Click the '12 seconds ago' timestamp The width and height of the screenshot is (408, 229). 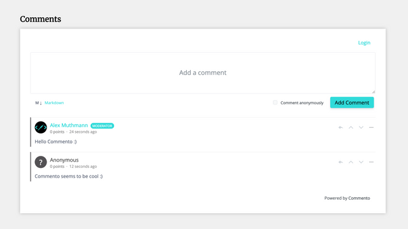click(x=83, y=167)
